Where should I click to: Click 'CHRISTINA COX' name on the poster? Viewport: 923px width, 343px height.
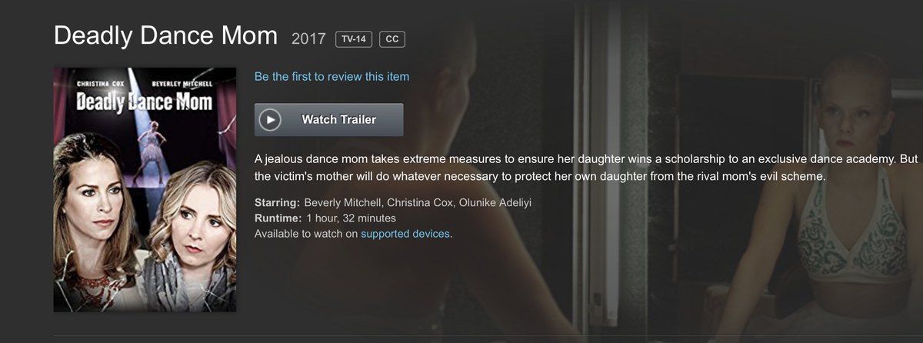pos(100,84)
